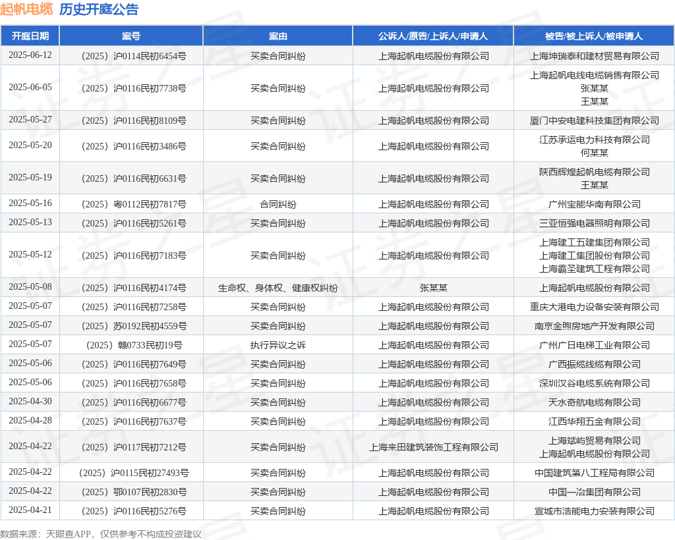
Task: Click case number (2025)沪0116民初5276号
Action: point(133,511)
